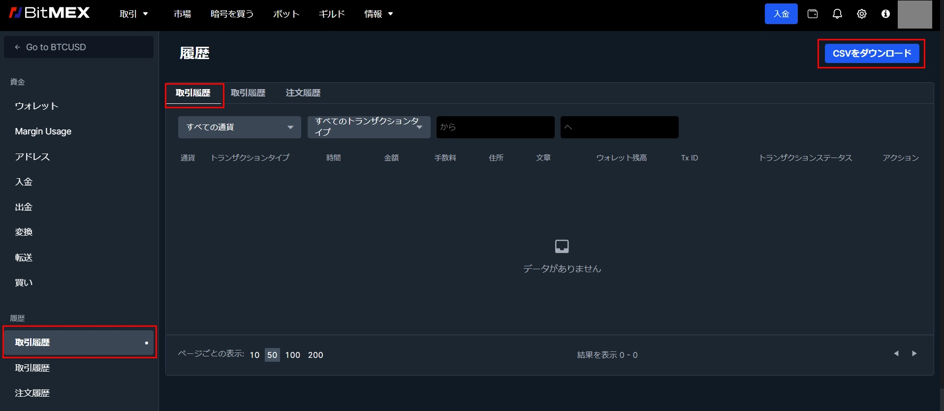This screenshot has width=944, height=411.
Task: Open すべての通貨 currency dropdown
Action: pos(240,127)
